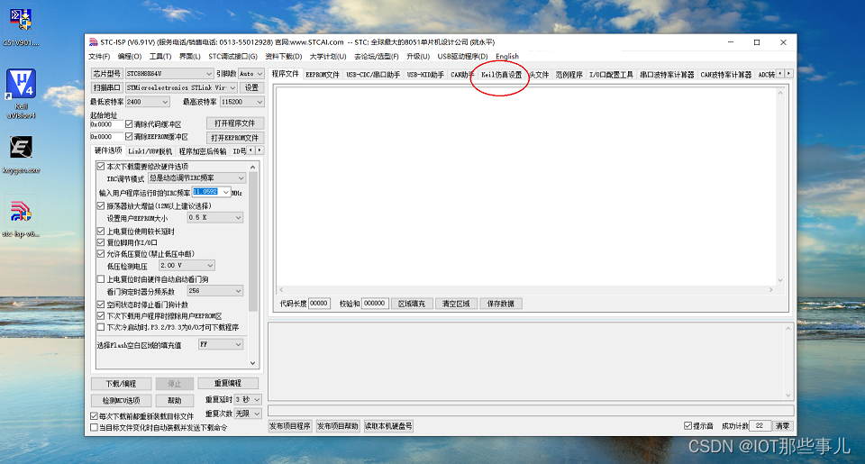Viewport: 865px width, 464px height.
Task: Open the watchdog divider 256 dropdown
Action: click(x=214, y=291)
